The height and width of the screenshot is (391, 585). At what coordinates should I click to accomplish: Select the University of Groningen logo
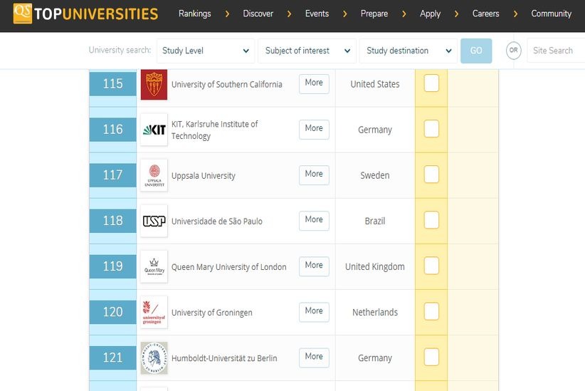[154, 312]
